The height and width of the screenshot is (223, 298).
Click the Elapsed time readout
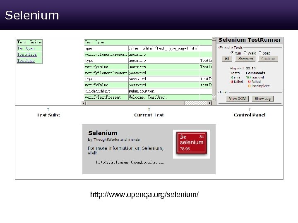243,68
